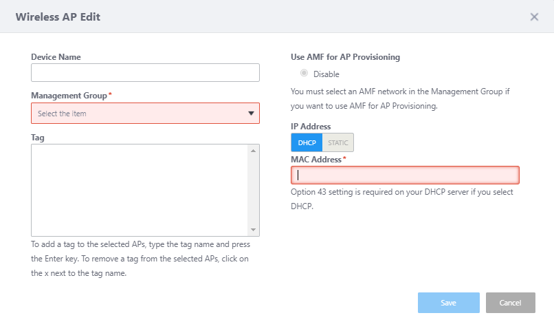554x322 pixels.
Task: Click the IP Address label
Action: point(311,127)
